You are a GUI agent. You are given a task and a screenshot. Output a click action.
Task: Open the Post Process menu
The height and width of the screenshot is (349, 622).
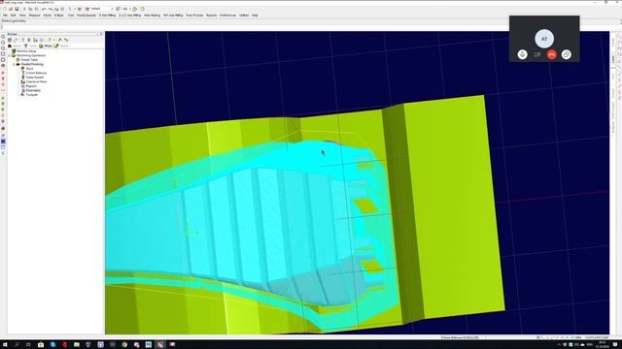coord(194,16)
